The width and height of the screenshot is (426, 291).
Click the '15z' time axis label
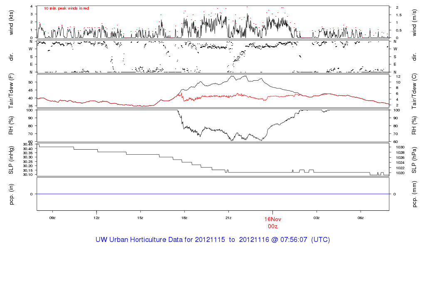coord(140,218)
